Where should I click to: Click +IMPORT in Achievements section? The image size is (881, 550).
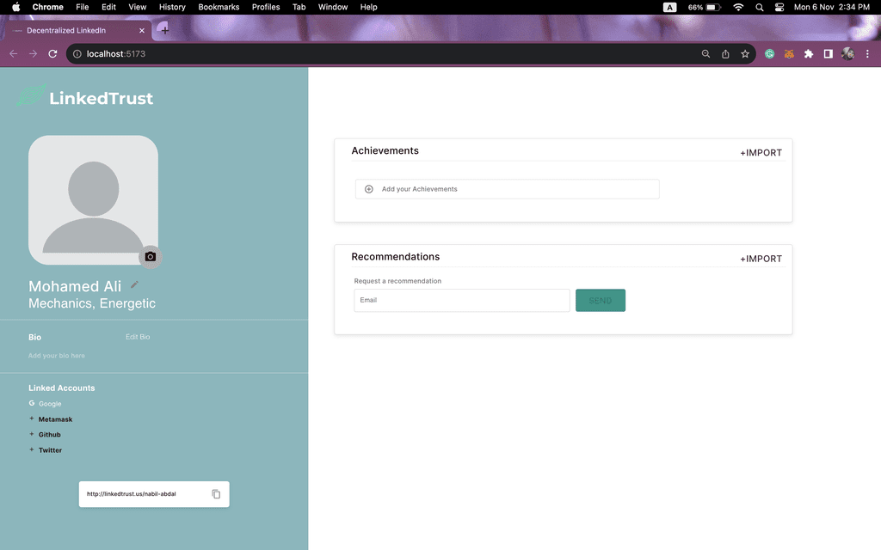point(761,153)
